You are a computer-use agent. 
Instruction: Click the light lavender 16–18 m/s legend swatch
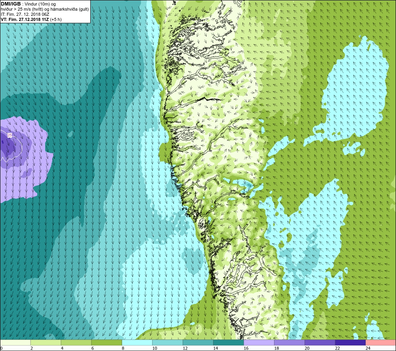coord(259,342)
